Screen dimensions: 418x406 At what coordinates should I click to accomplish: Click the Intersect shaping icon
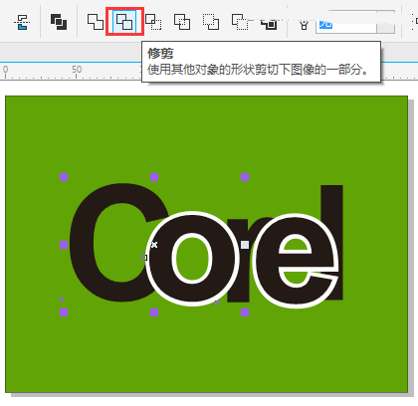point(153,22)
